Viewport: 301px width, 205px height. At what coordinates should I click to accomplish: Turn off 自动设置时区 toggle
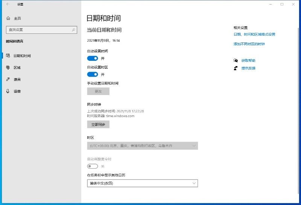pyautogui.click(x=93, y=74)
